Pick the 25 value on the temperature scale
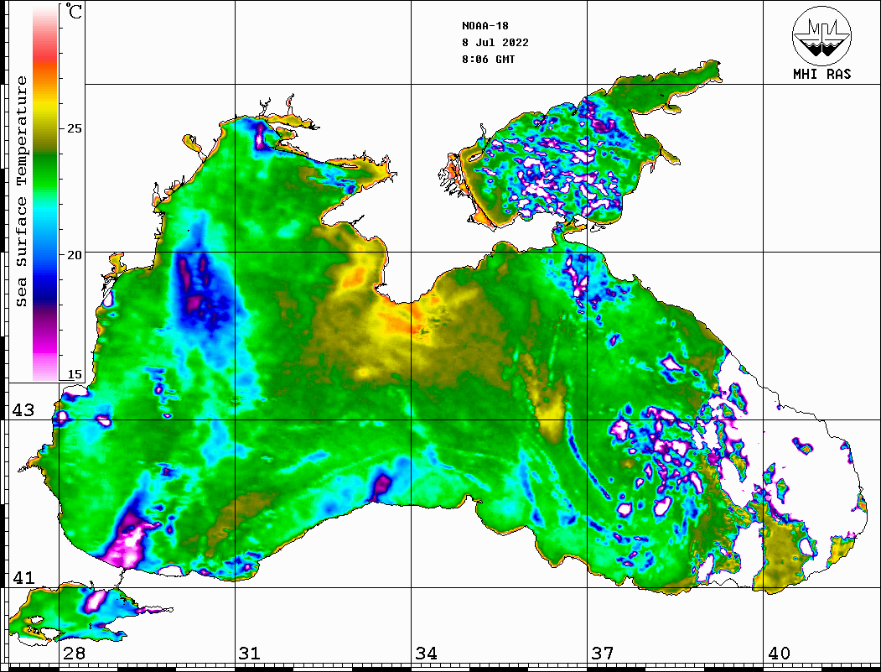Viewport: 881px width, 672px height. click(x=75, y=128)
